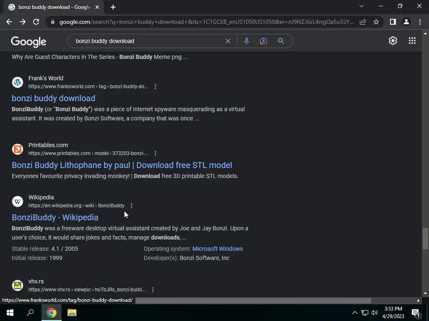Open the Windows notification center
This screenshot has height=321, width=429.
pos(416,313)
